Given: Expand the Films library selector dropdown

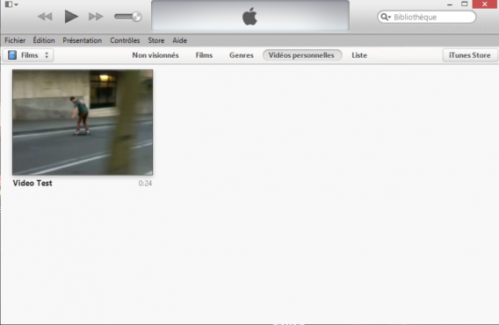Looking at the screenshot, I should click(x=28, y=55).
